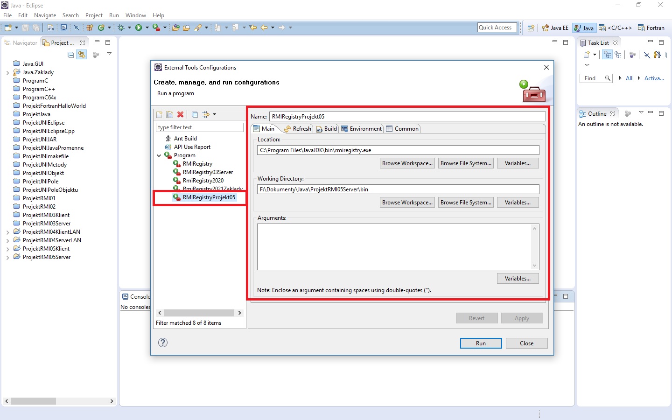Toggle Categorized view in Task List

pyautogui.click(x=607, y=55)
